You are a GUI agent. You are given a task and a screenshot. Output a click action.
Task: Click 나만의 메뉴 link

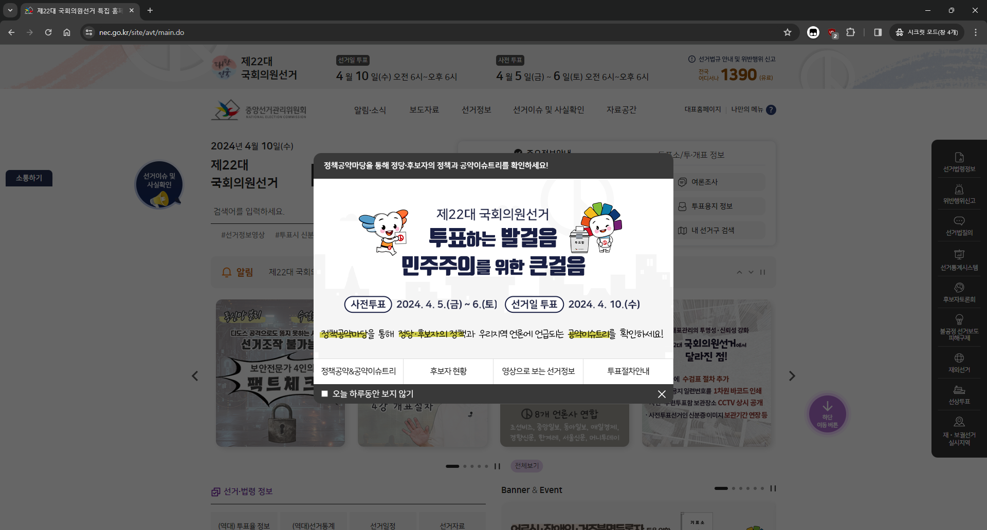pyautogui.click(x=747, y=109)
